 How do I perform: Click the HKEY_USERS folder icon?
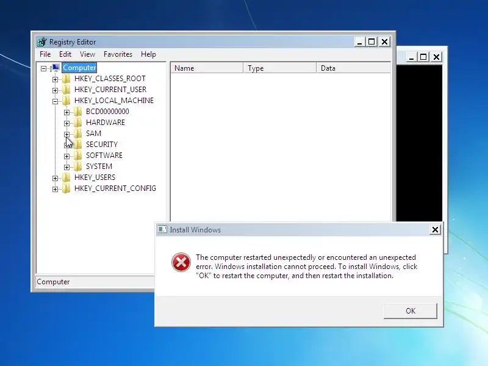click(66, 178)
